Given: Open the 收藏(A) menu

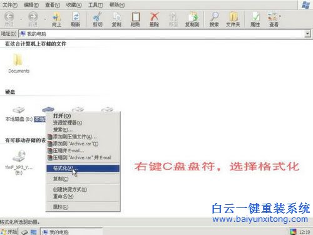Looking at the screenshot, I should (x=74, y=4).
